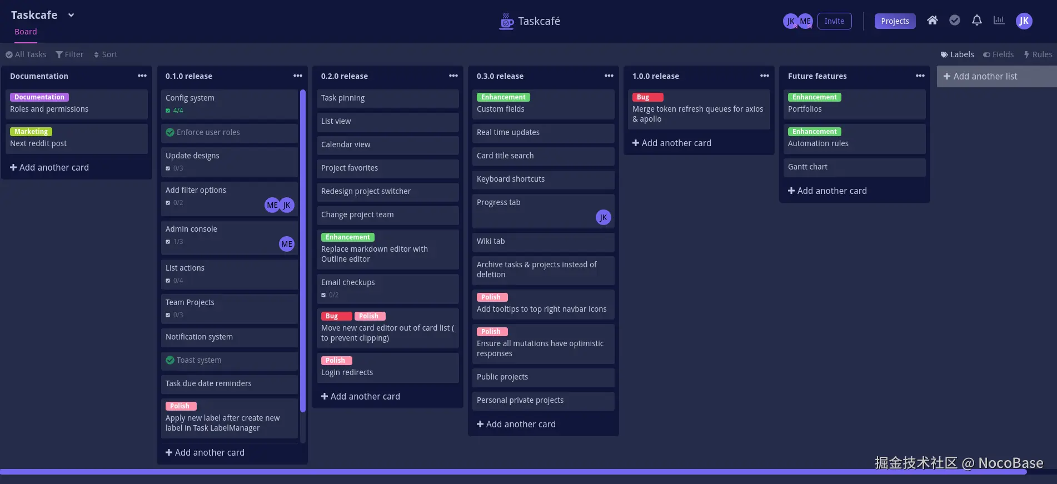Open My Tasks checkmark icon in navbar
This screenshot has width=1057, height=484.
(955, 21)
